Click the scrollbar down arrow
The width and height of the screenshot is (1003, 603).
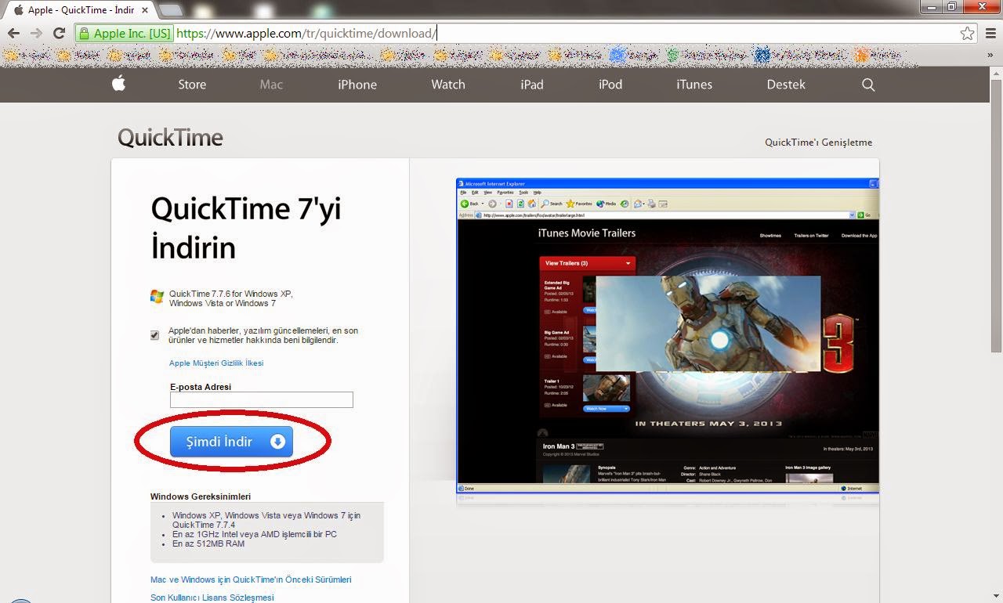997,597
